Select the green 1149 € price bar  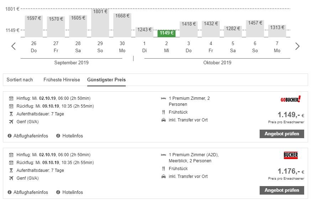click(166, 33)
